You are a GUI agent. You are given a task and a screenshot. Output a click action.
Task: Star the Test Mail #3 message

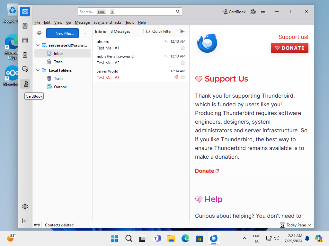[x=183, y=77]
